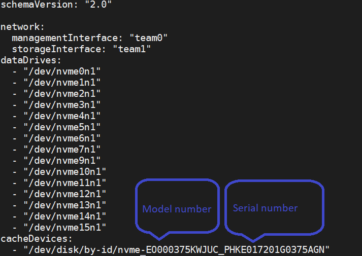Click the Model number callout bubble

tap(177, 208)
